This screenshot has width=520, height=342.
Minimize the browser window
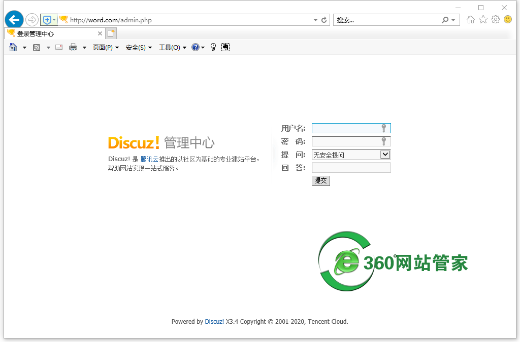(x=458, y=7)
